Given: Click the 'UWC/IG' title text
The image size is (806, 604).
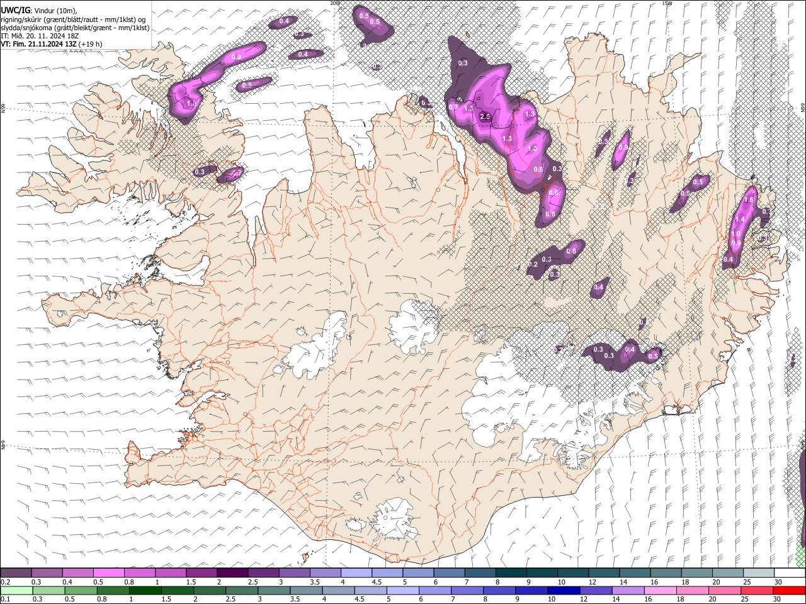Looking at the screenshot, I should (15, 10).
